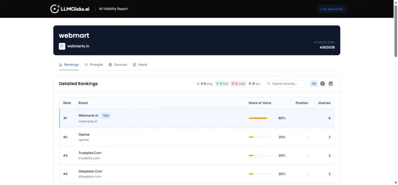Go to the Intent tab
398x185 pixels.
click(140, 65)
